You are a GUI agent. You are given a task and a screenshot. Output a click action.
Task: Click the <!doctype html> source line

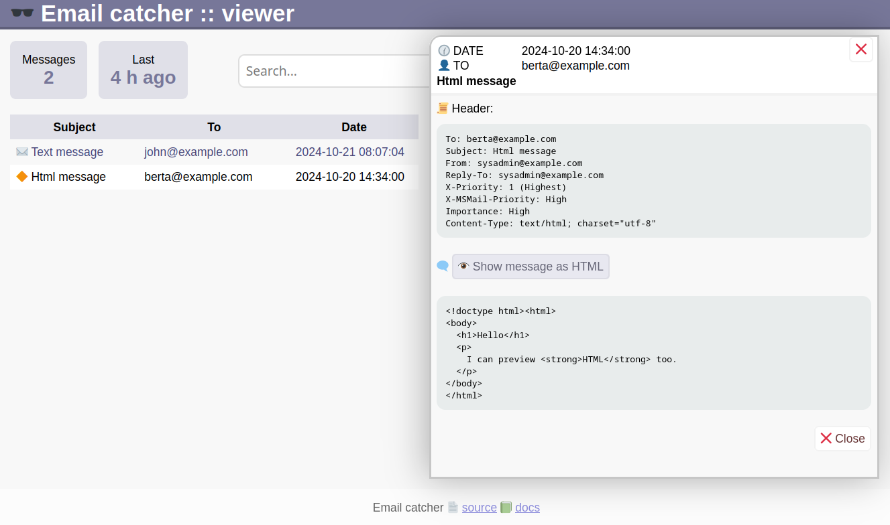point(500,311)
